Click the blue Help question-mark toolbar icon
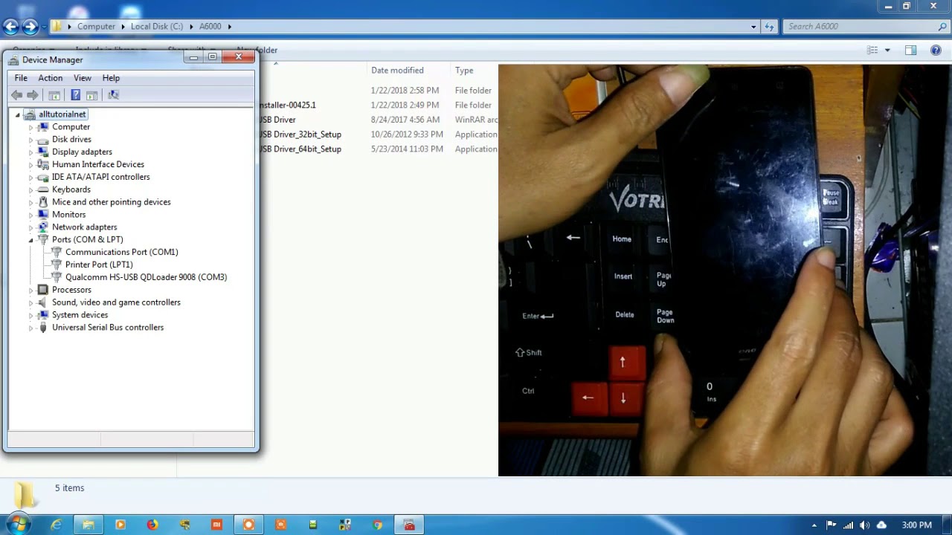The image size is (952, 535). point(75,95)
